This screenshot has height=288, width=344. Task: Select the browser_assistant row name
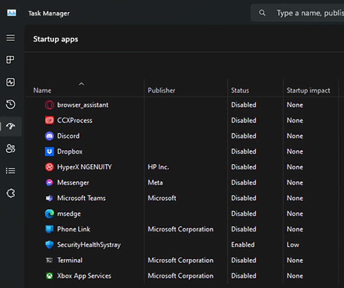[x=83, y=105]
